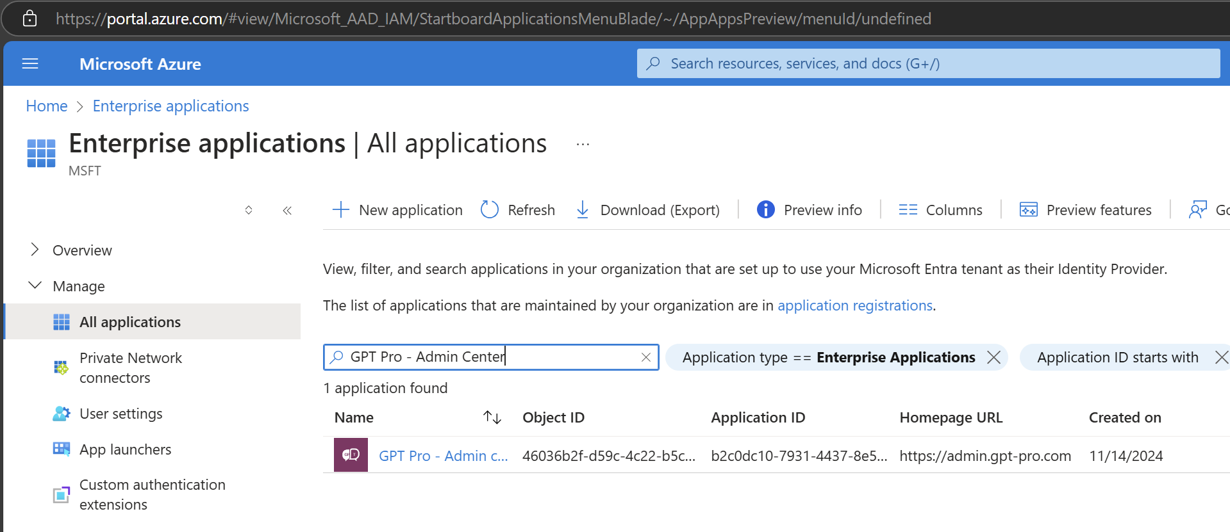1230x532 pixels.
Task: Click the GPT Pro app logo thumbnail
Action: point(351,455)
